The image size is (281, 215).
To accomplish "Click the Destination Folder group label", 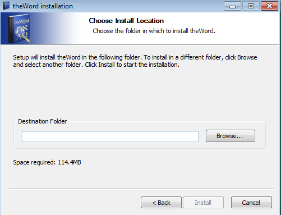I will [x=42, y=121].
